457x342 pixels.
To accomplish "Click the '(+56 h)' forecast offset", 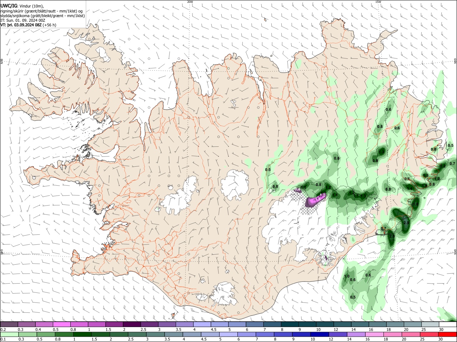I will coord(49,25).
